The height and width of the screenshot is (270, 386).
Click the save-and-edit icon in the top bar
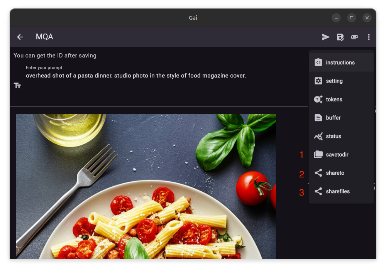tap(340, 37)
